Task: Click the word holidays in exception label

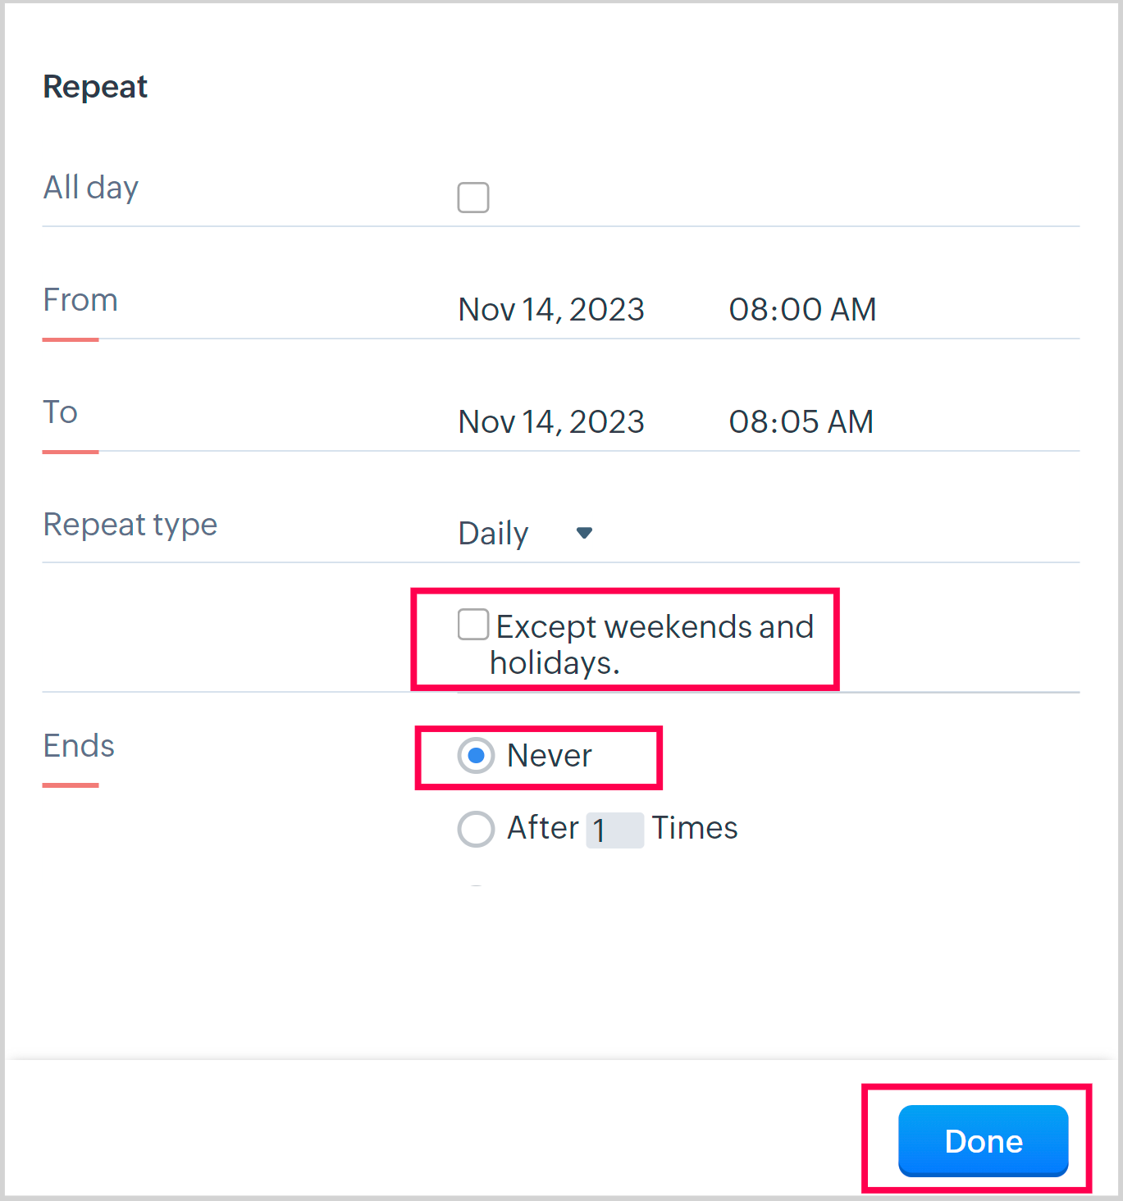Action: point(555,662)
